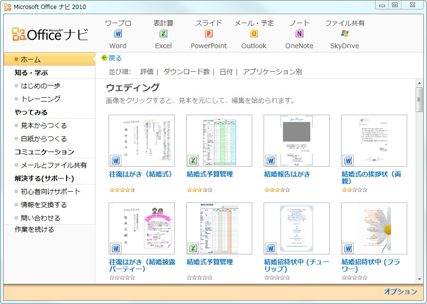Image resolution: width=427 pixels, height=304 pixels.
Task: Open the Word application icon
Action: point(118,34)
